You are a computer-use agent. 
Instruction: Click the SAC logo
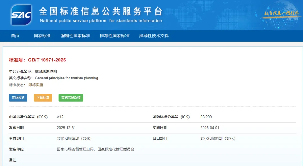click(20, 15)
